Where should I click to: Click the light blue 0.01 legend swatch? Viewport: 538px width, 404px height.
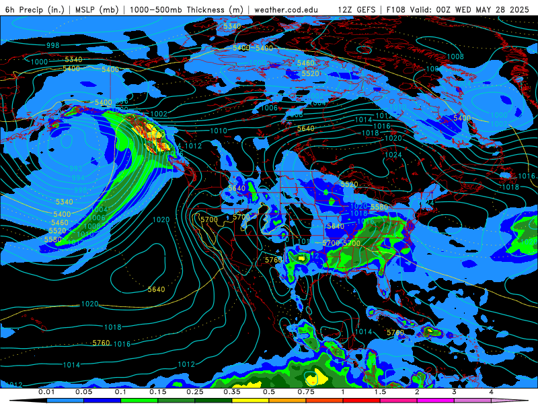tap(65, 401)
